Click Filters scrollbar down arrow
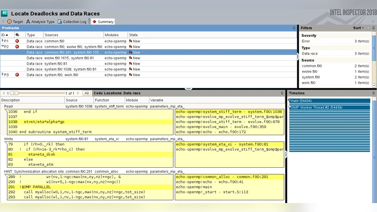The width and height of the screenshot is (377, 212). click(374, 85)
